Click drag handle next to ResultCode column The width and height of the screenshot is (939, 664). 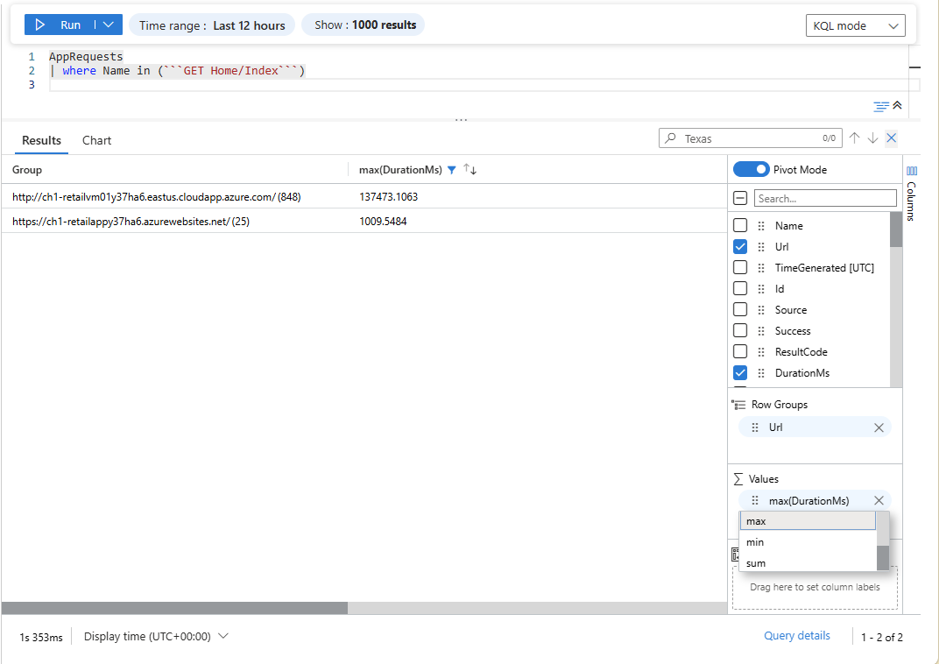[x=761, y=351]
